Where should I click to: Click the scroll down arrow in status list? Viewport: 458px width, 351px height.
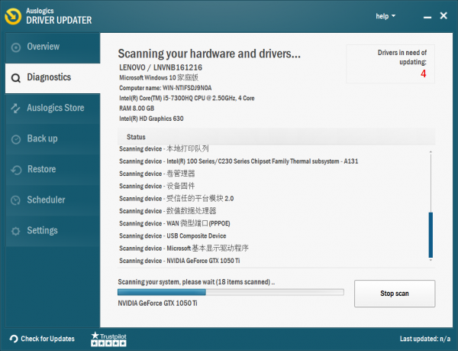point(431,260)
